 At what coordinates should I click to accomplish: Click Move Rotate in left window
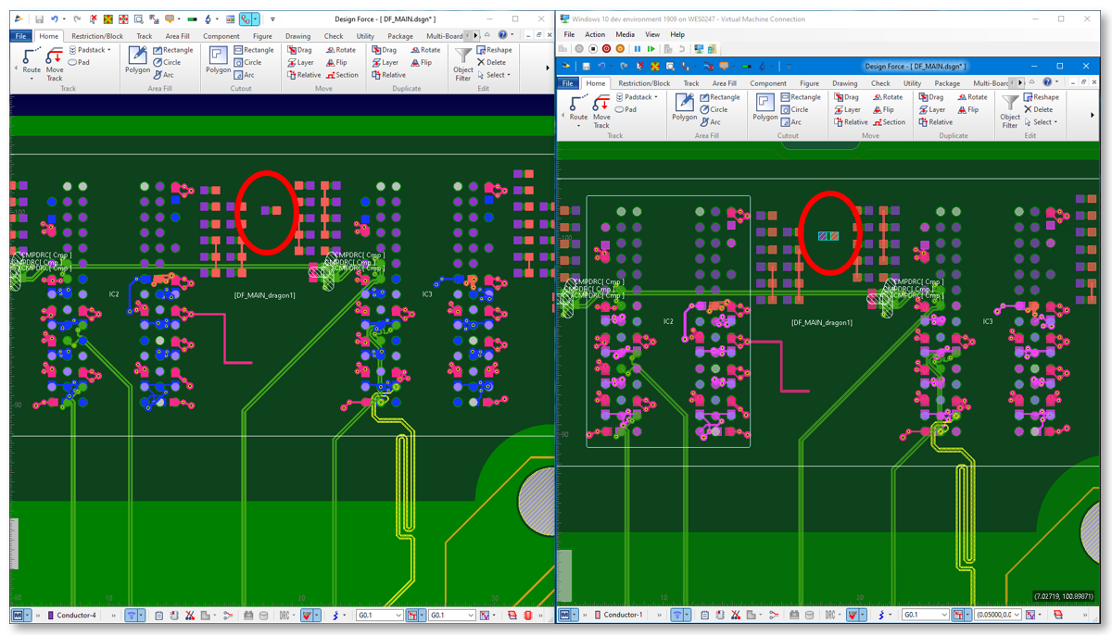340,50
